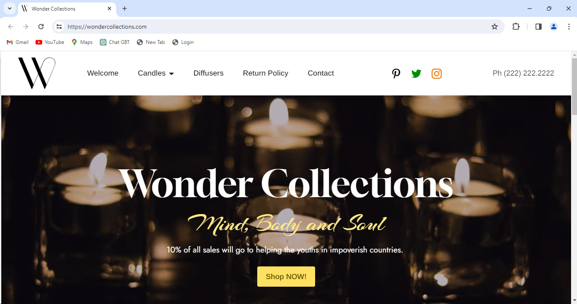Open the tab search dropdown arrow
The height and width of the screenshot is (304, 577).
point(9,8)
